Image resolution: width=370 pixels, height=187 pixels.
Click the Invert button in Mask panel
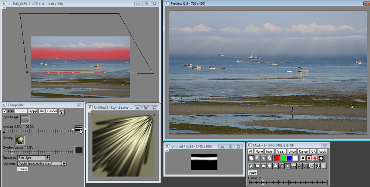[269, 152]
